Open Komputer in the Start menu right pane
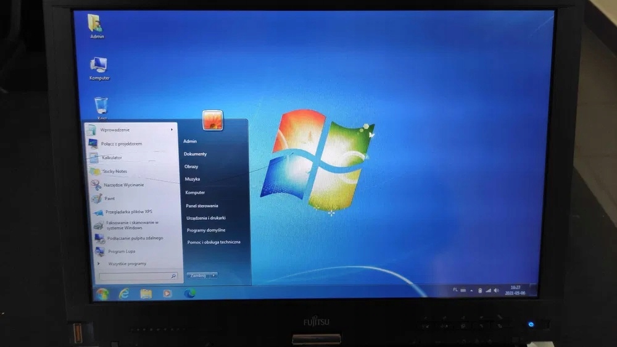Screen dimensions: 617x347 click(195, 193)
